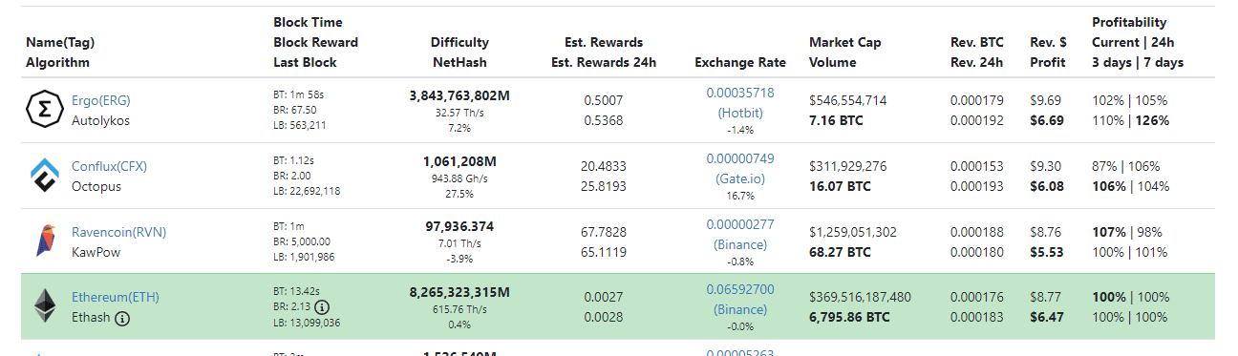This screenshot has height=356, width=1238.
Task: Click the info icon next to BR: 2.13
Action: 322,307
